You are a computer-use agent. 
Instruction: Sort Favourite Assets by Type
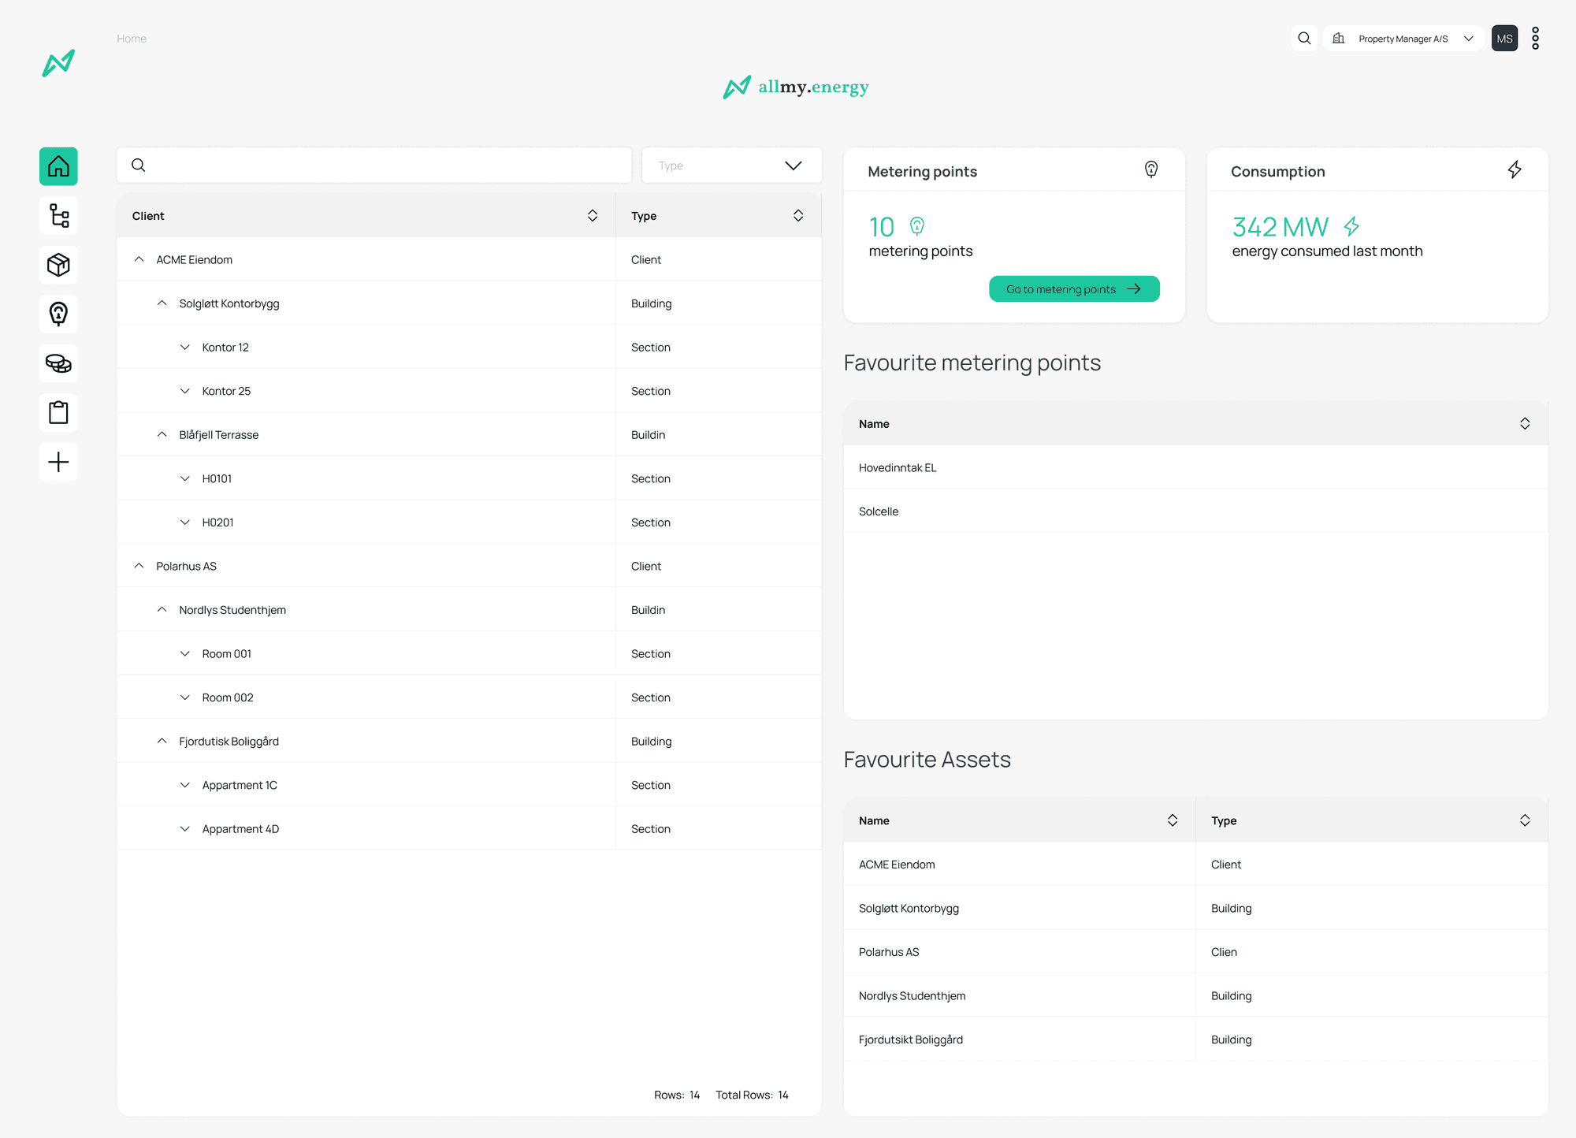pos(1525,820)
